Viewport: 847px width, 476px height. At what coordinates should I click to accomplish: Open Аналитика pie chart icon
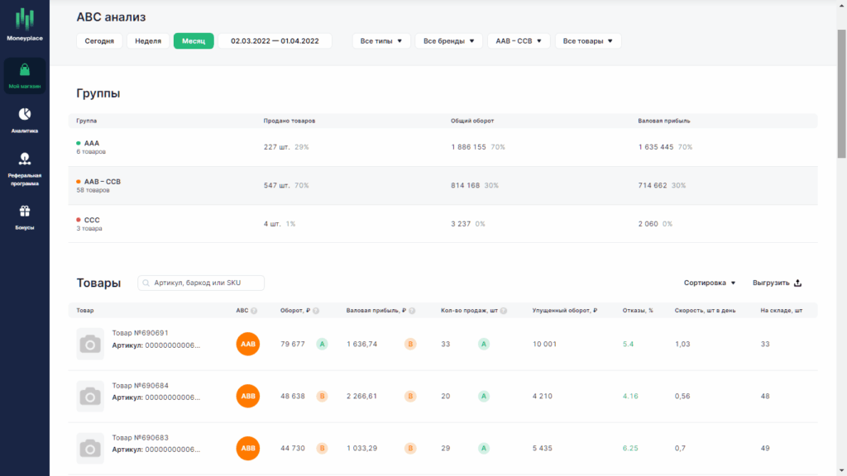click(24, 114)
